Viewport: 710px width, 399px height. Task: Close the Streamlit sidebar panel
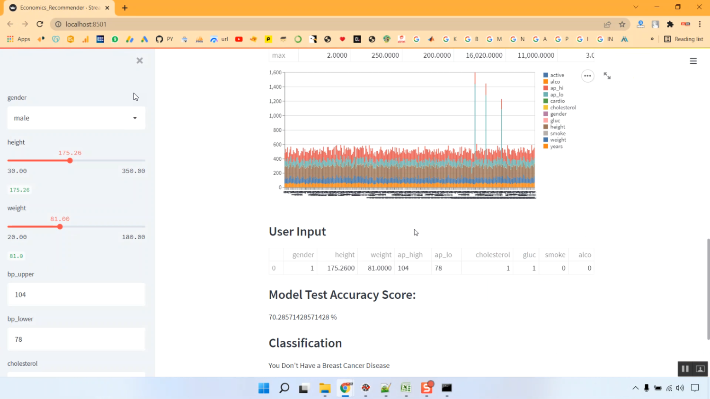(x=140, y=61)
